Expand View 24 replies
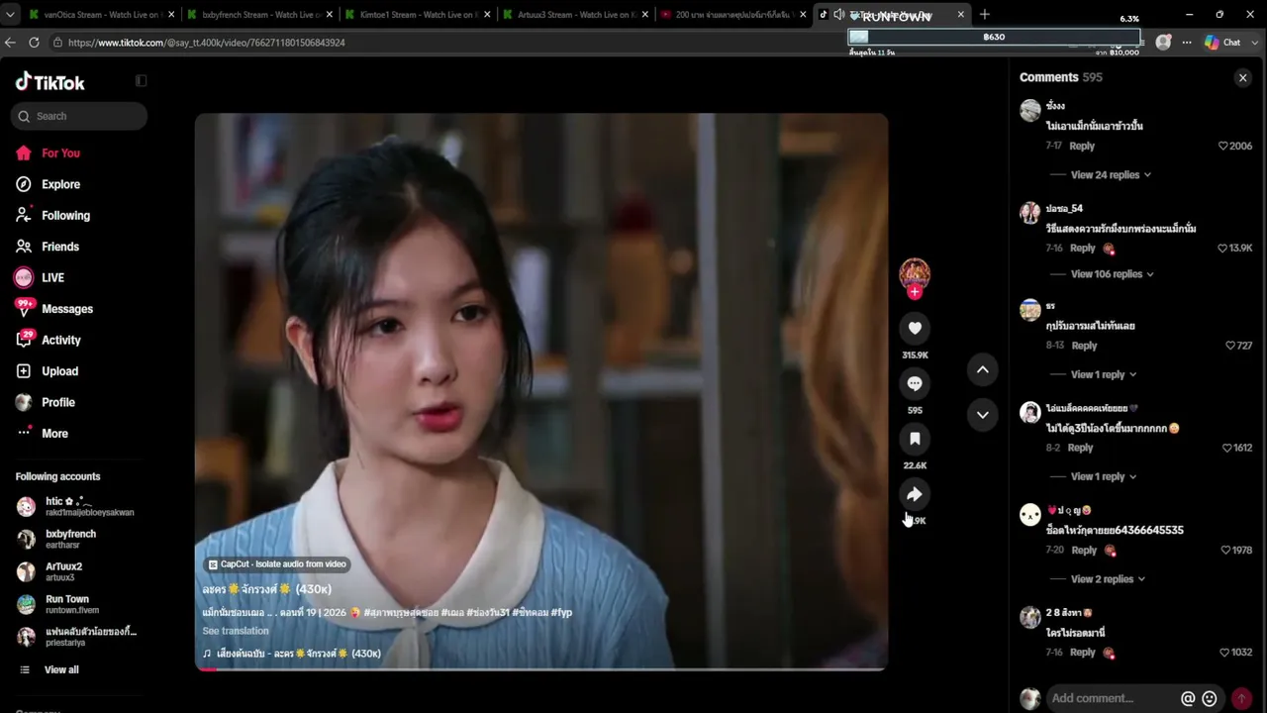The image size is (1267, 713). coord(1111,175)
